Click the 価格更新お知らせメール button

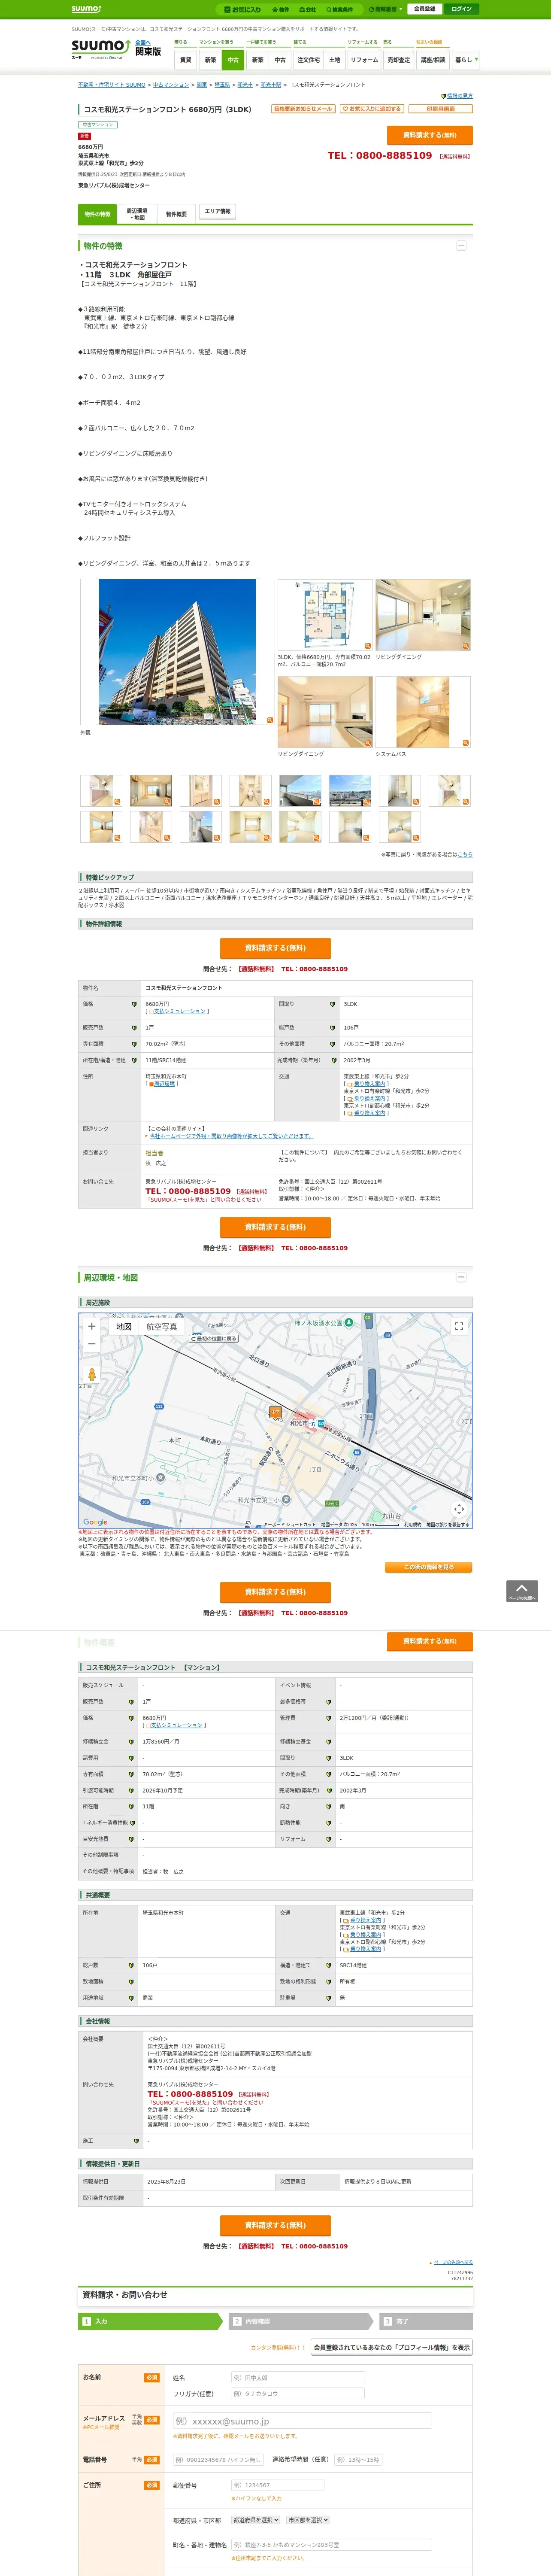tap(303, 109)
